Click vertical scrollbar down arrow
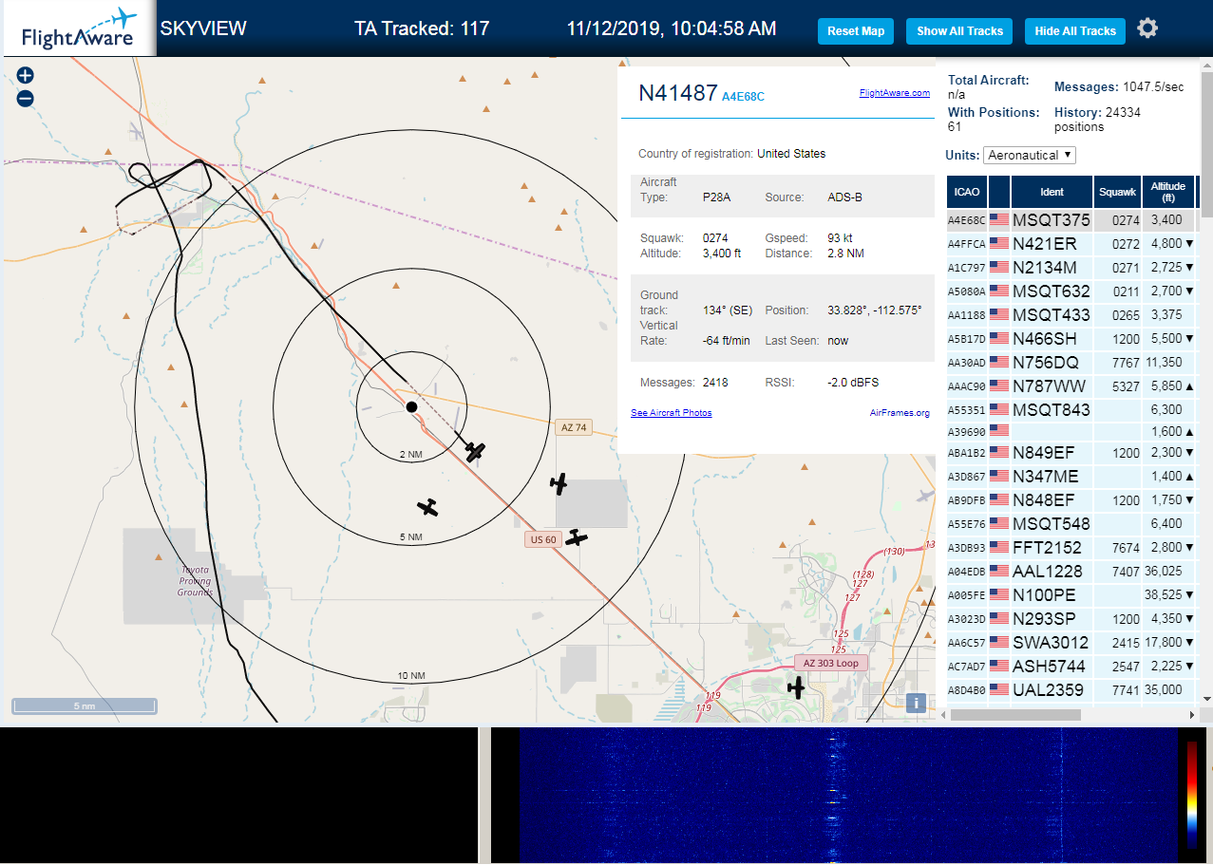 (x=1206, y=699)
